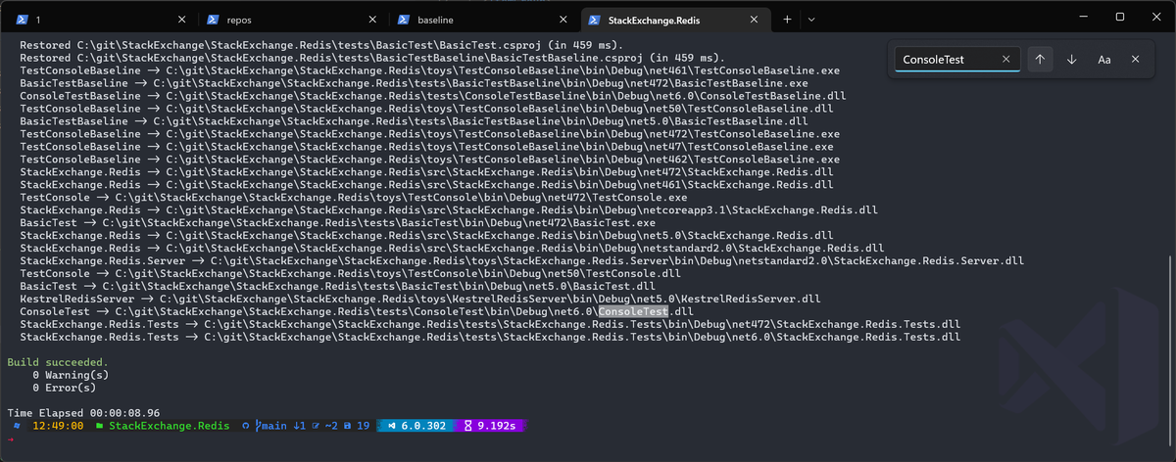Screen dimensions: 1176x462
Task: Click the terminal vertical scrollbar
Action: (x=1170, y=352)
